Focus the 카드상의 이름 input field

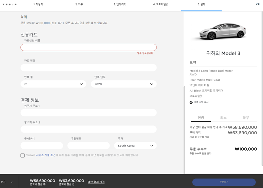pos(88,47)
